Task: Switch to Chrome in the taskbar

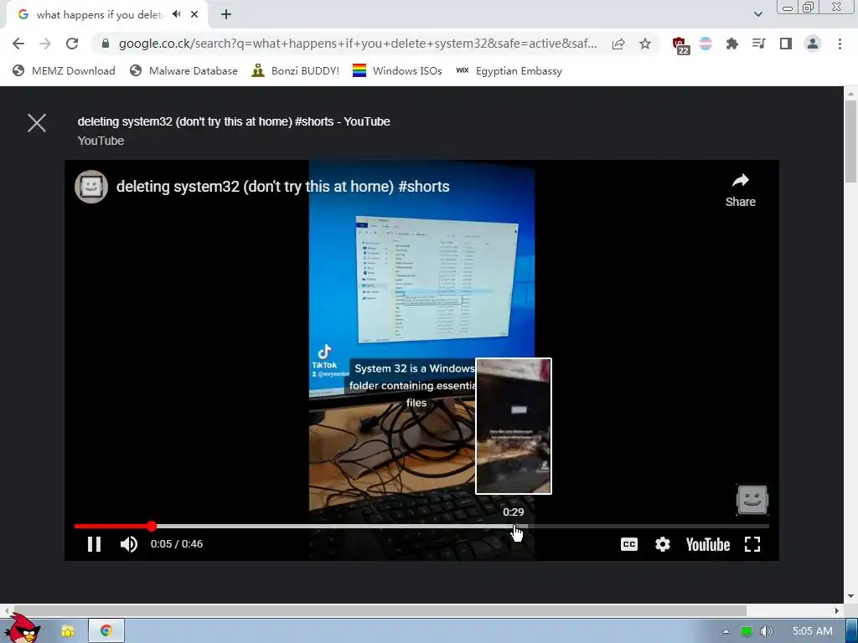Action: pyautogui.click(x=106, y=631)
